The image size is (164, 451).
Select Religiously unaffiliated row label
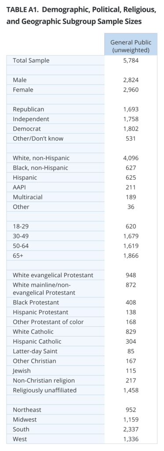point(44,390)
